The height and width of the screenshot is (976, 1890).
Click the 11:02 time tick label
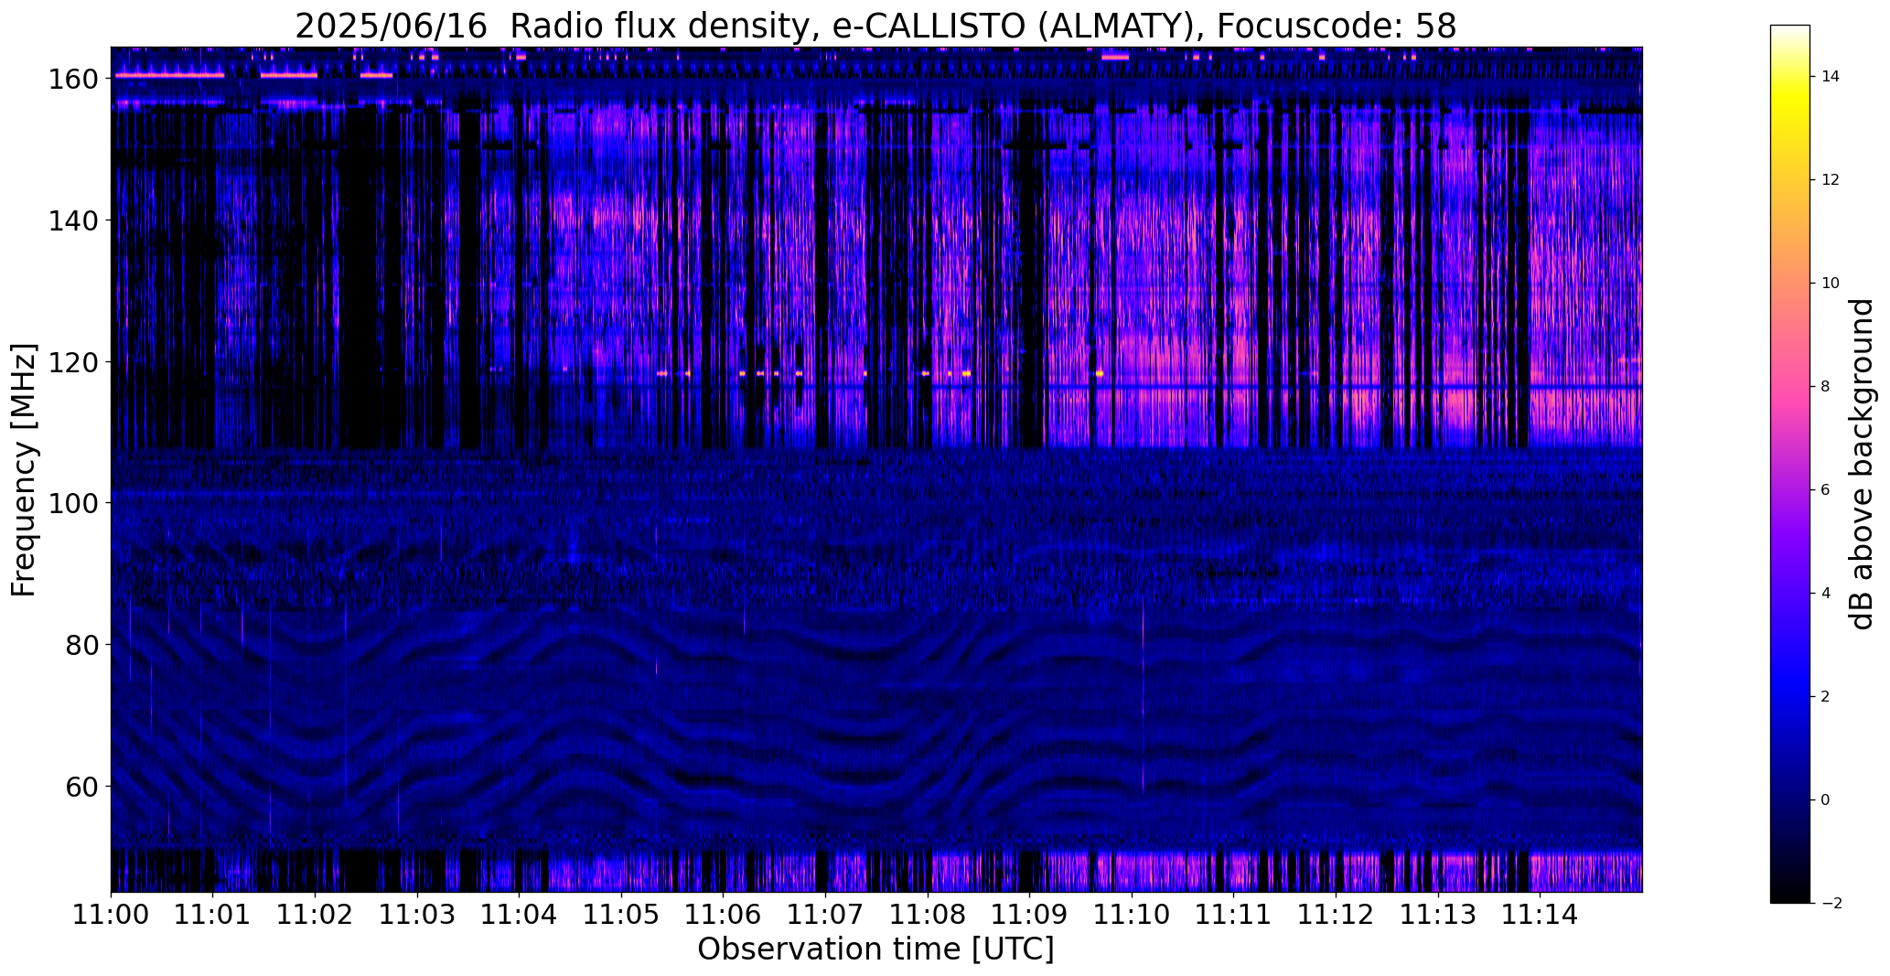click(316, 913)
